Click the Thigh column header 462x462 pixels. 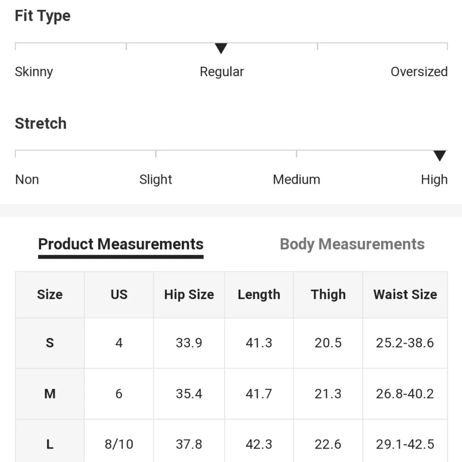point(328,295)
